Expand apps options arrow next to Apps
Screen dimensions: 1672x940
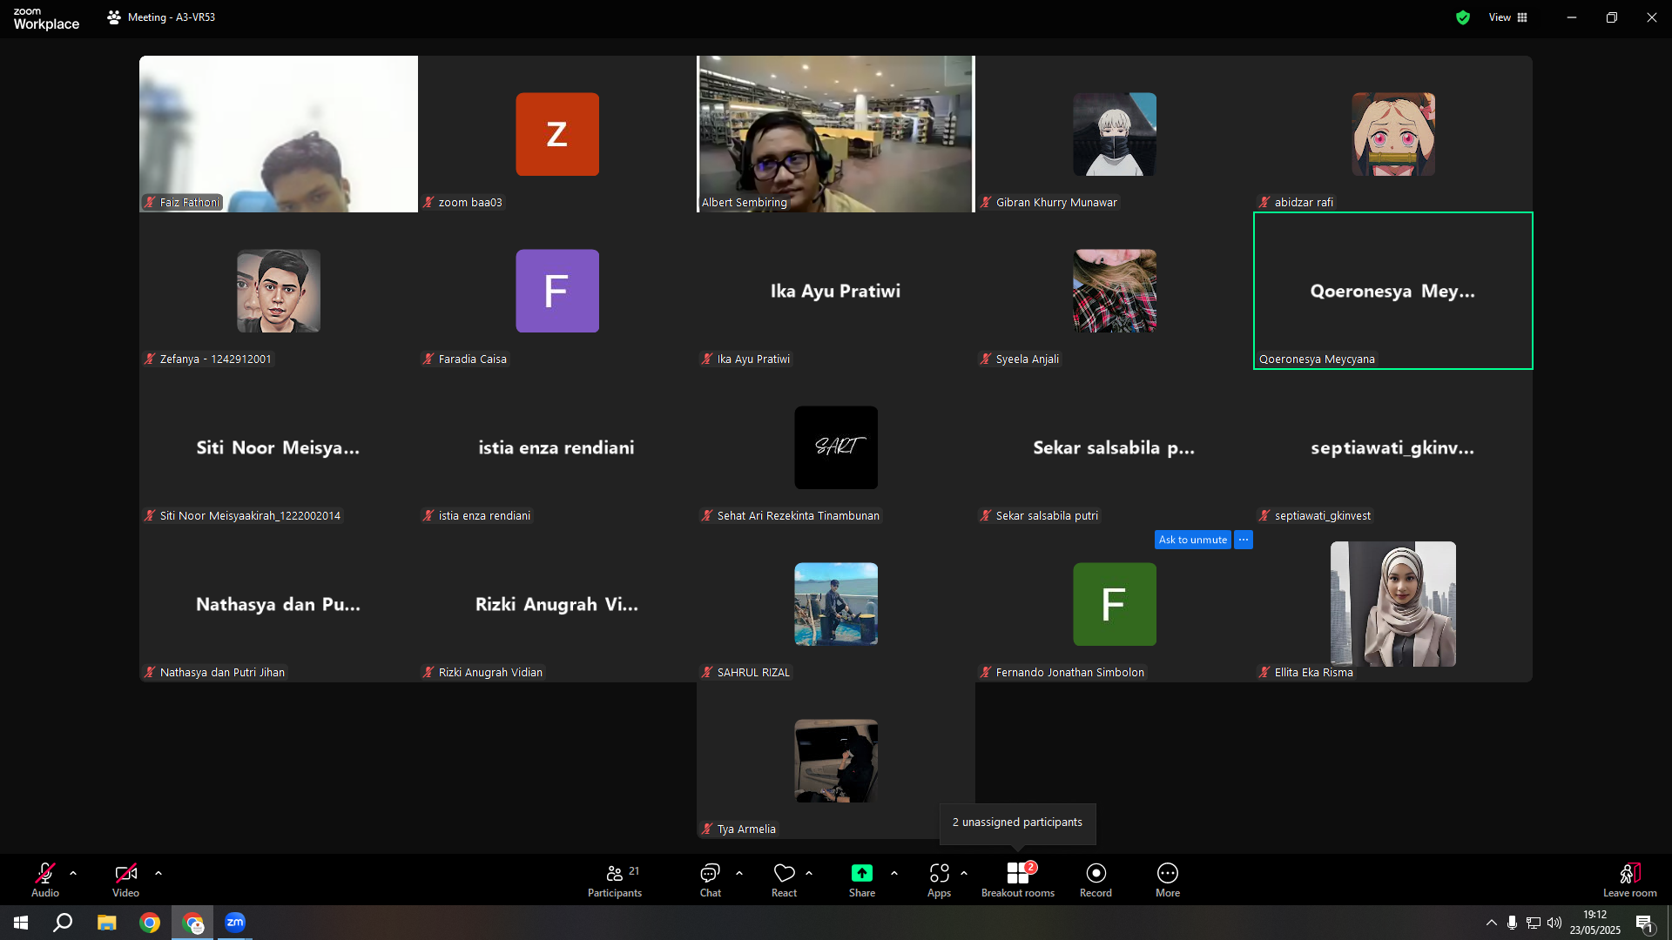pos(964,873)
